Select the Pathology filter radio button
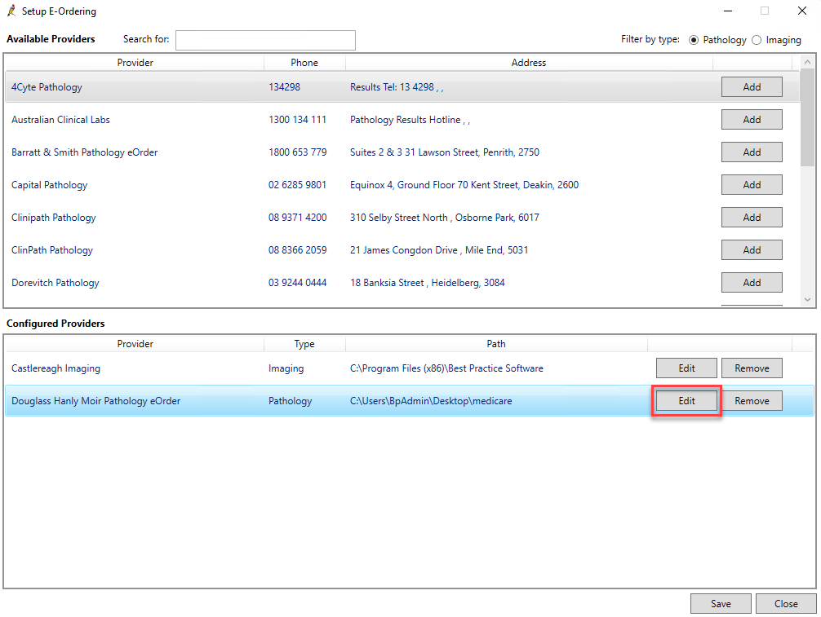The image size is (821, 617). click(x=694, y=40)
